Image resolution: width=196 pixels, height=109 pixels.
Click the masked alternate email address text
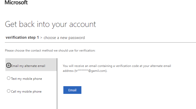(91, 71)
